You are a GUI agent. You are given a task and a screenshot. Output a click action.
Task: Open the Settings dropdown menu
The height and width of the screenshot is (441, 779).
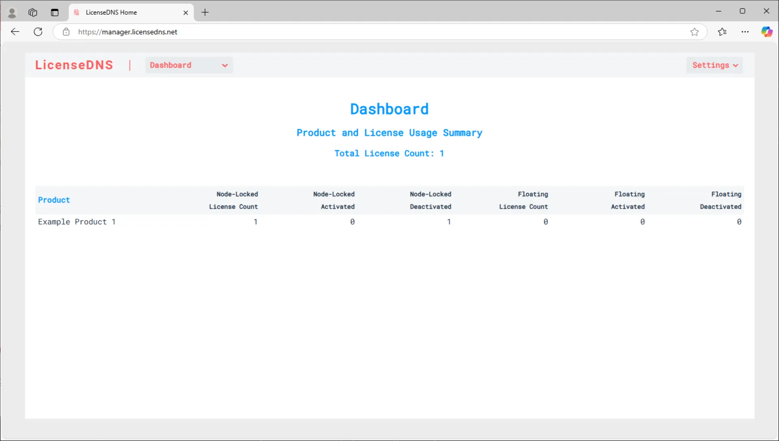(x=714, y=65)
